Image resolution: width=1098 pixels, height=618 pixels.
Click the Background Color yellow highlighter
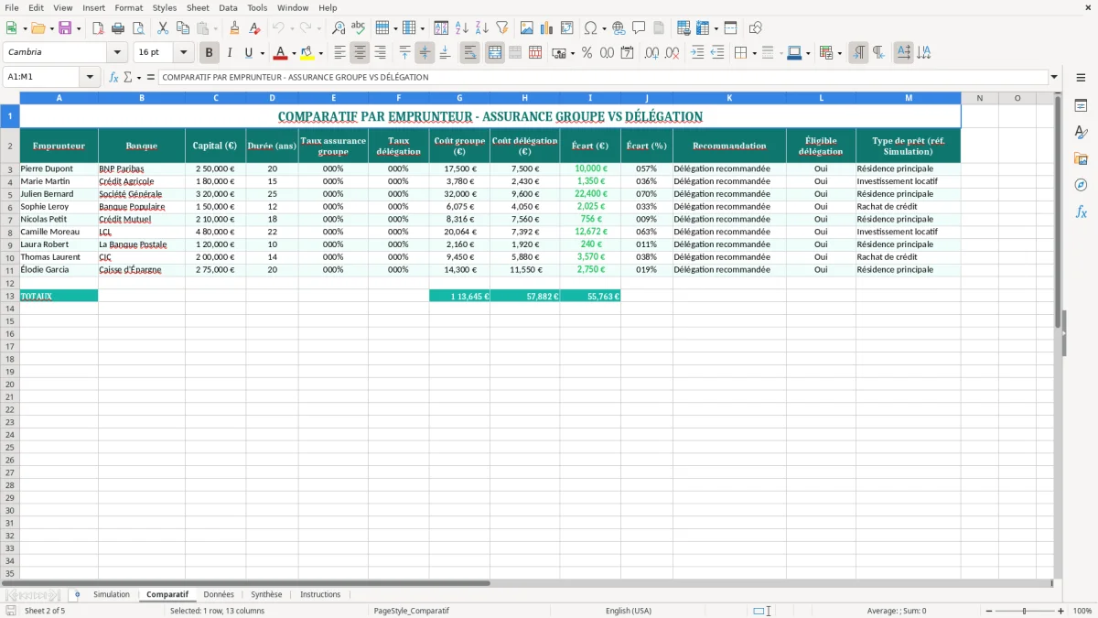tap(307, 53)
